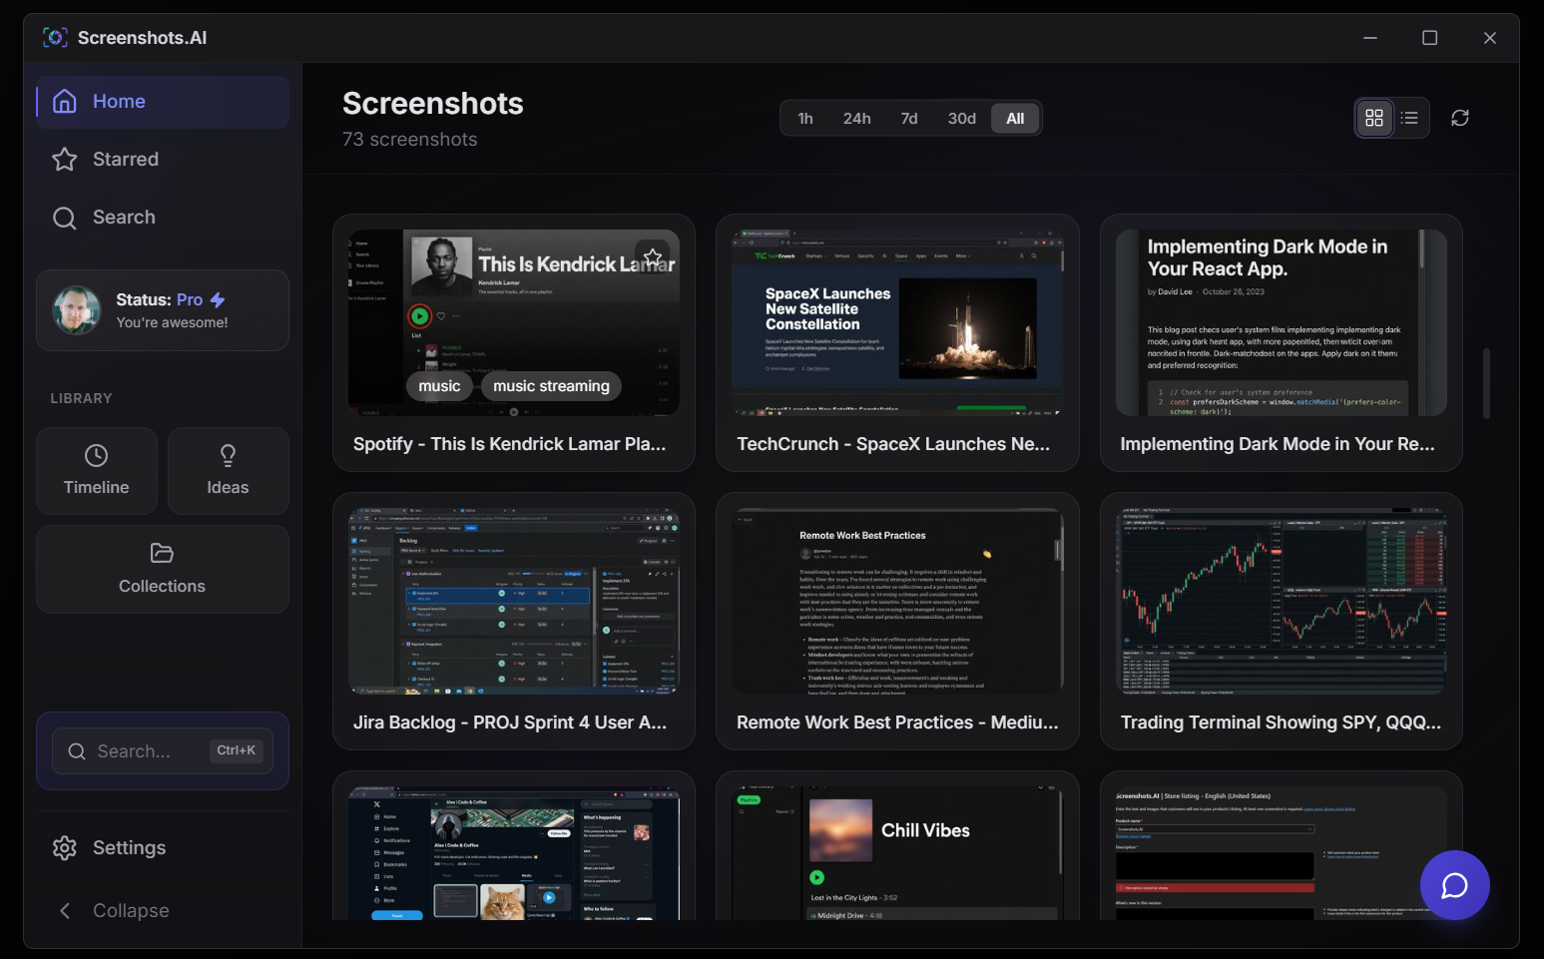
Task: Open the Timeline library view
Action: click(96, 470)
